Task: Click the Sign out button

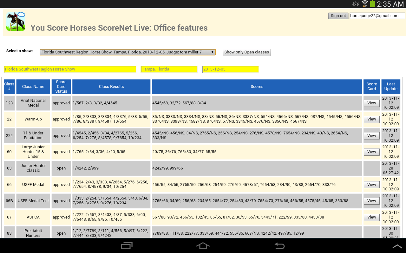Action: [x=338, y=16]
